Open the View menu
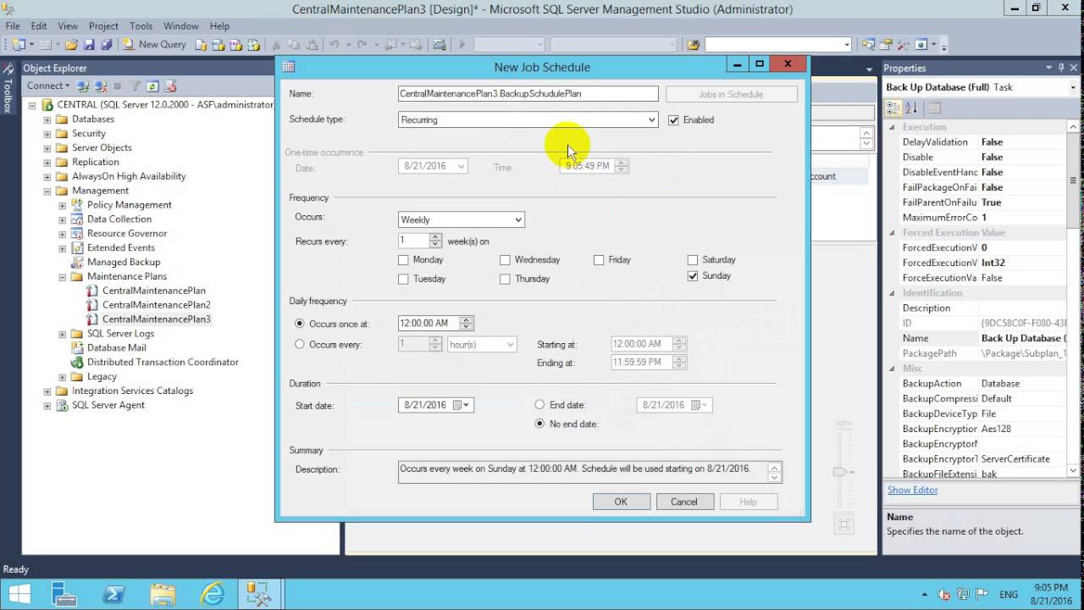1084x610 pixels. pos(68,26)
